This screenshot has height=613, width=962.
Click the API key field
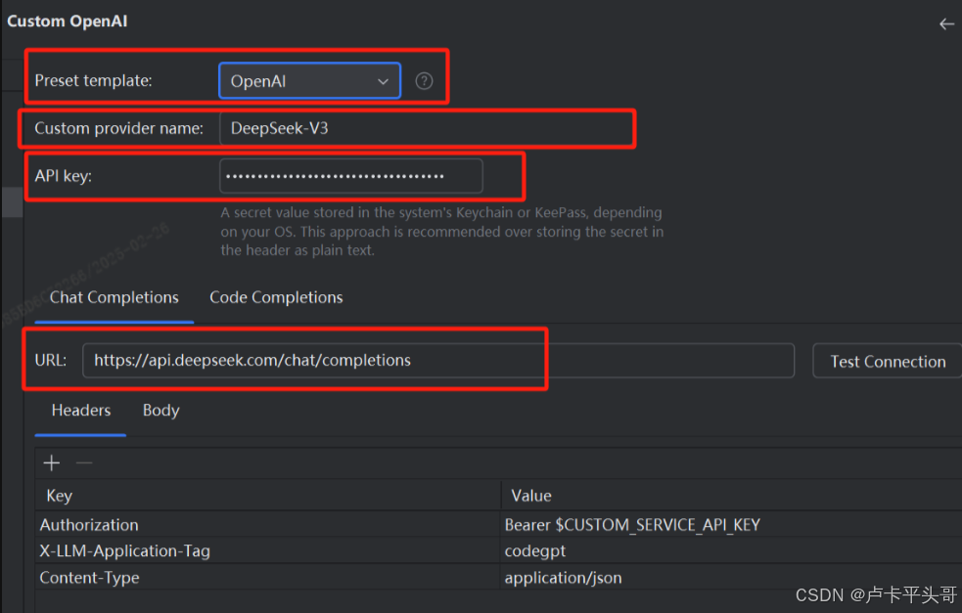pyautogui.click(x=351, y=176)
